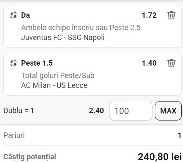
Task: Focus the stake field showing 100
Action: [131, 111]
